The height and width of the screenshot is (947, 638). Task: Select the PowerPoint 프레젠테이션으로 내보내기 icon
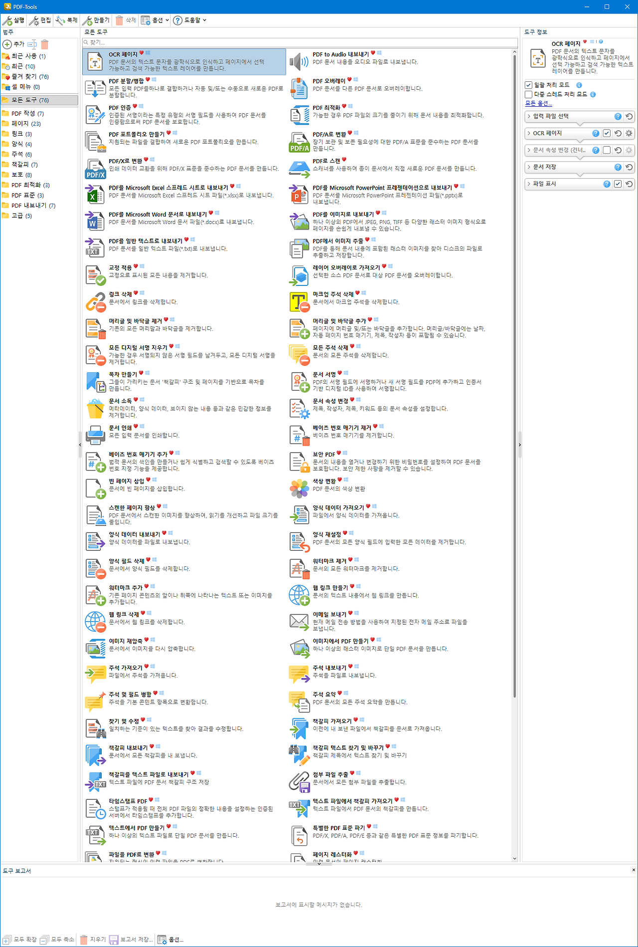click(299, 195)
